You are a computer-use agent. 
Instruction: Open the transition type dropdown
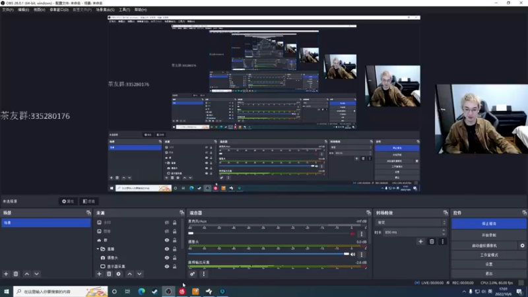tap(412, 222)
